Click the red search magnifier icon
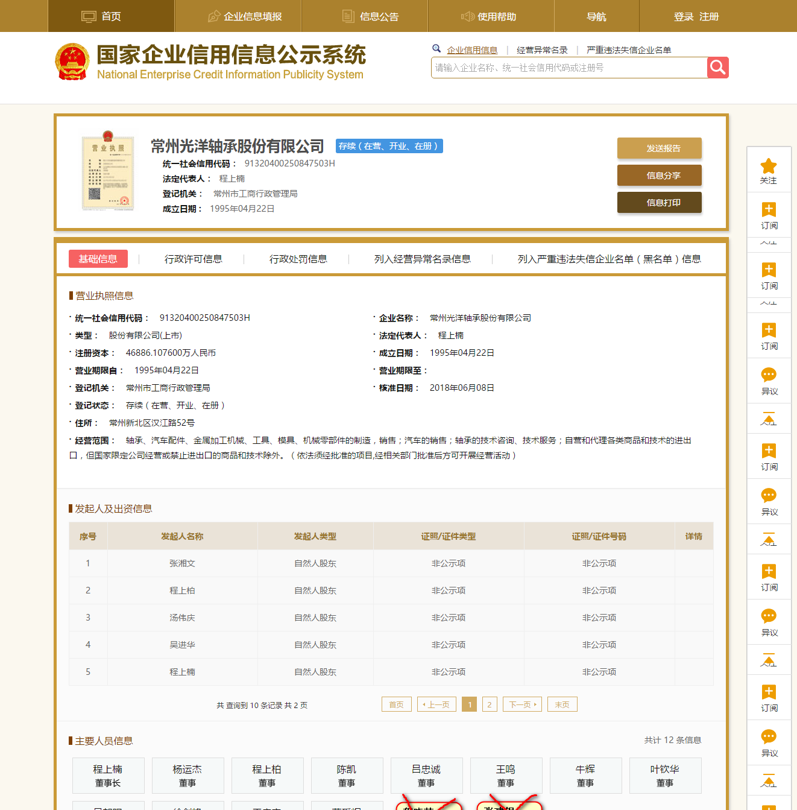797x810 pixels. point(717,68)
